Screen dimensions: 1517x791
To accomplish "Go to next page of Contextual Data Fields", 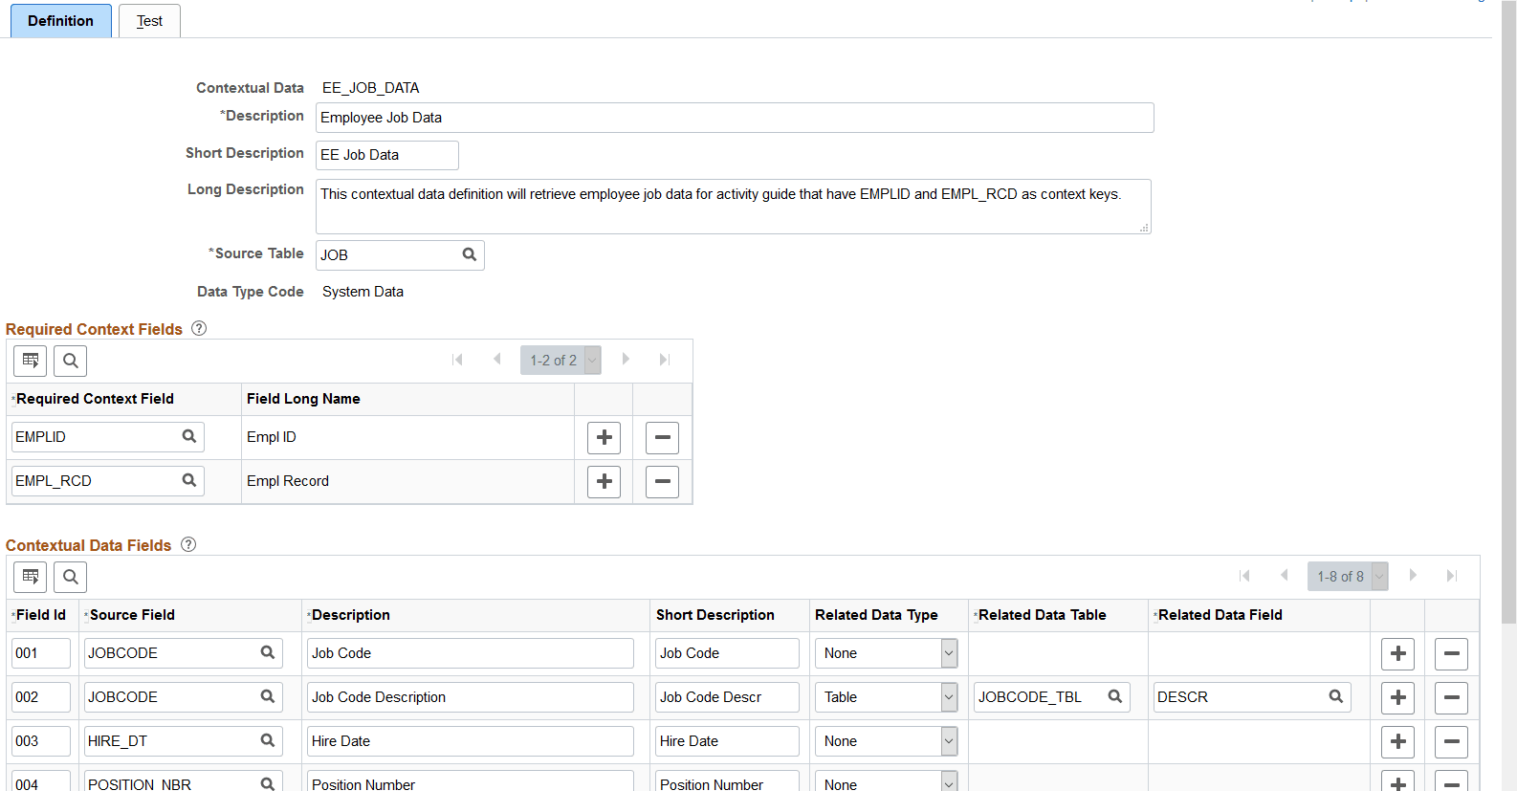I will pos(1413,576).
